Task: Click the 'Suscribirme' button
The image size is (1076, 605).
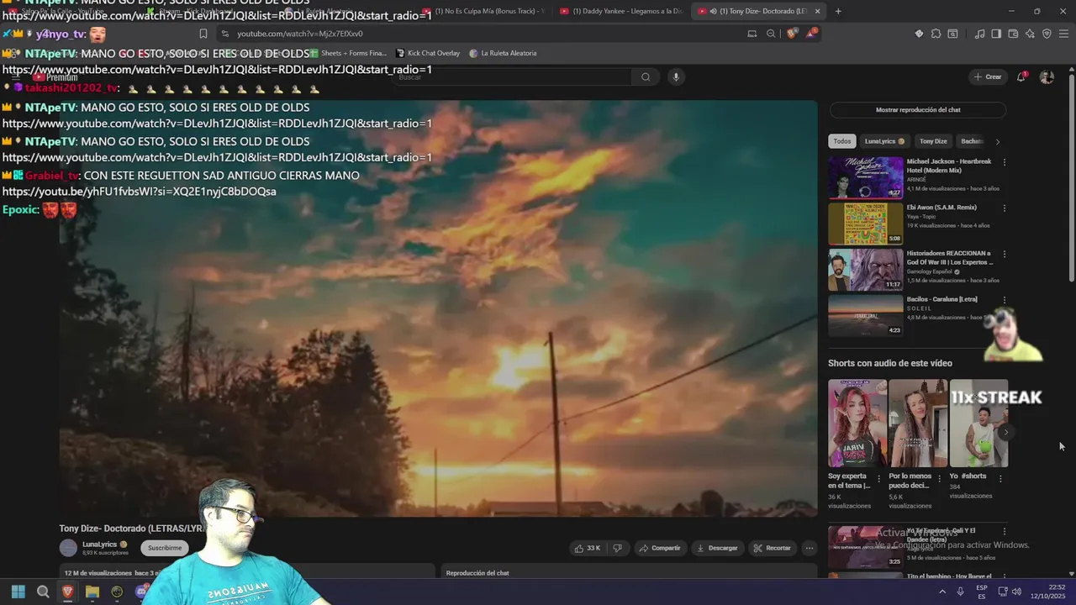Action: [x=165, y=548]
